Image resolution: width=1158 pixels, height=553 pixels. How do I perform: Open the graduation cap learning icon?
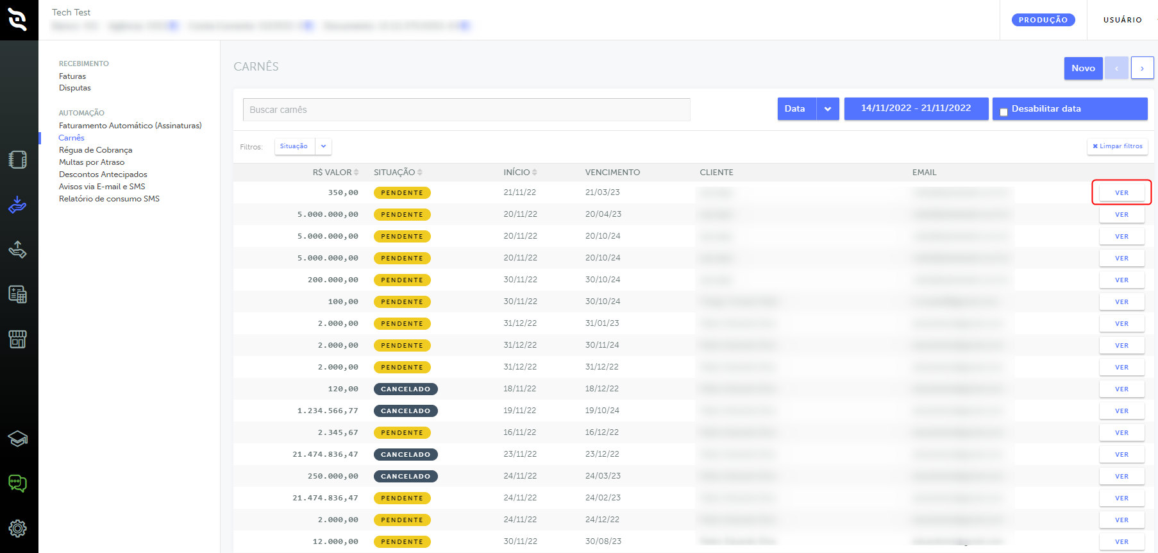18,439
